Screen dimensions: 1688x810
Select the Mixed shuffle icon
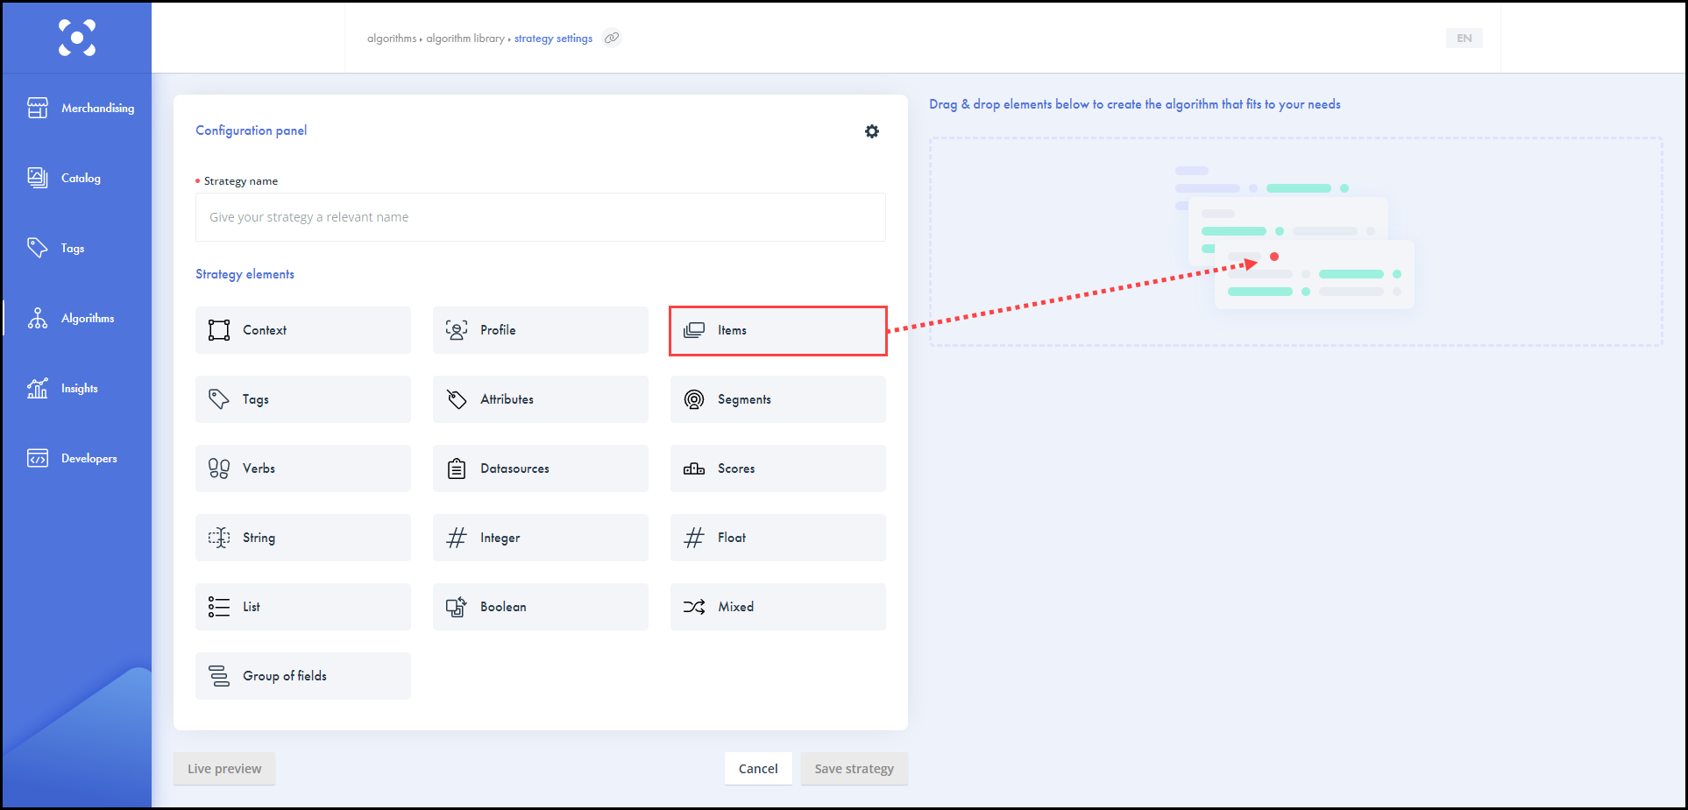[x=694, y=607]
